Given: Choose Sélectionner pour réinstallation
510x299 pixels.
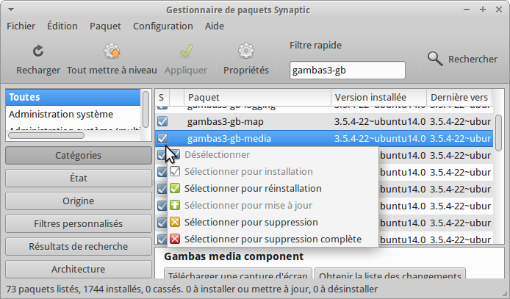Looking at the screenshot, I should pos(273,189).
